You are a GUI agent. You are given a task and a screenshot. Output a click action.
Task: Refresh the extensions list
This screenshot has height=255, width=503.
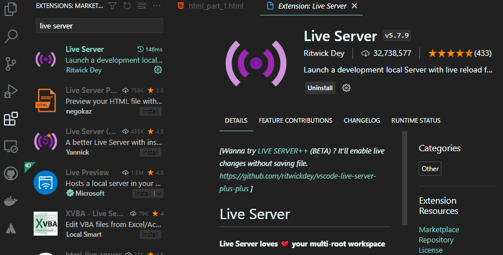tap(127, 6)
